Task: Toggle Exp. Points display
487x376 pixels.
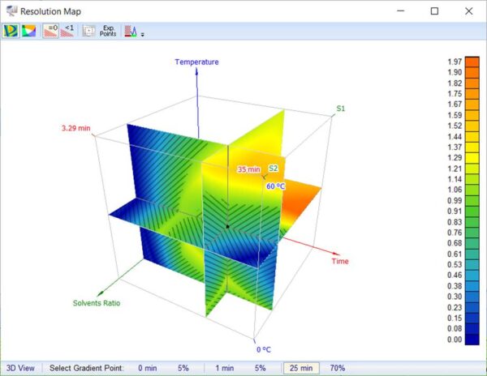Action: [x=108, y=31]
